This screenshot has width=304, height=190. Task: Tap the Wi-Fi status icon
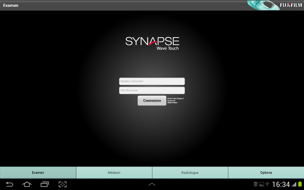[267, 184]
